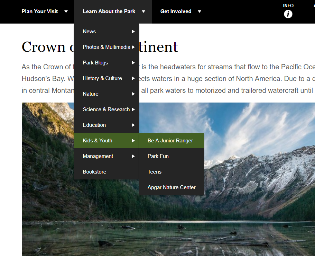
Task: Click the Kids & Youth menu item
Action: [98, 141]
